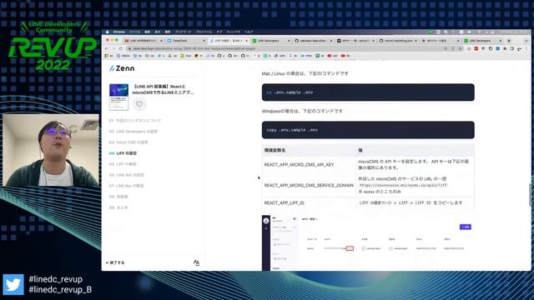The width and height of the screenshot is (534, 300).
Task: Open the ウィンドウ menu
Action: tap(234, 32)
